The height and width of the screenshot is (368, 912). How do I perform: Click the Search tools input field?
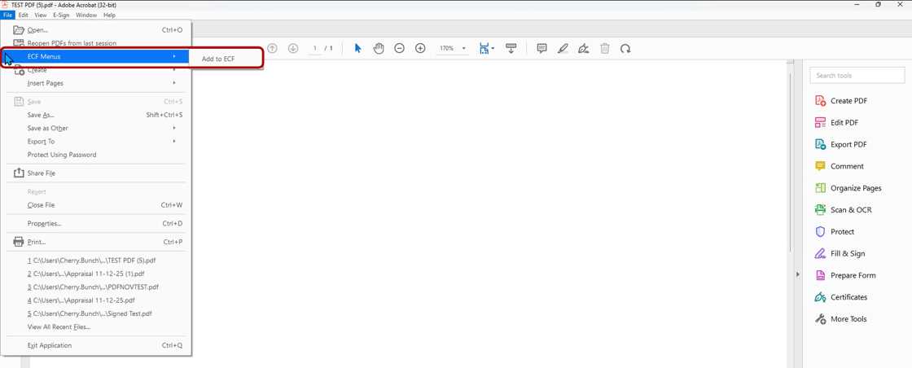(x=857, y=76)
